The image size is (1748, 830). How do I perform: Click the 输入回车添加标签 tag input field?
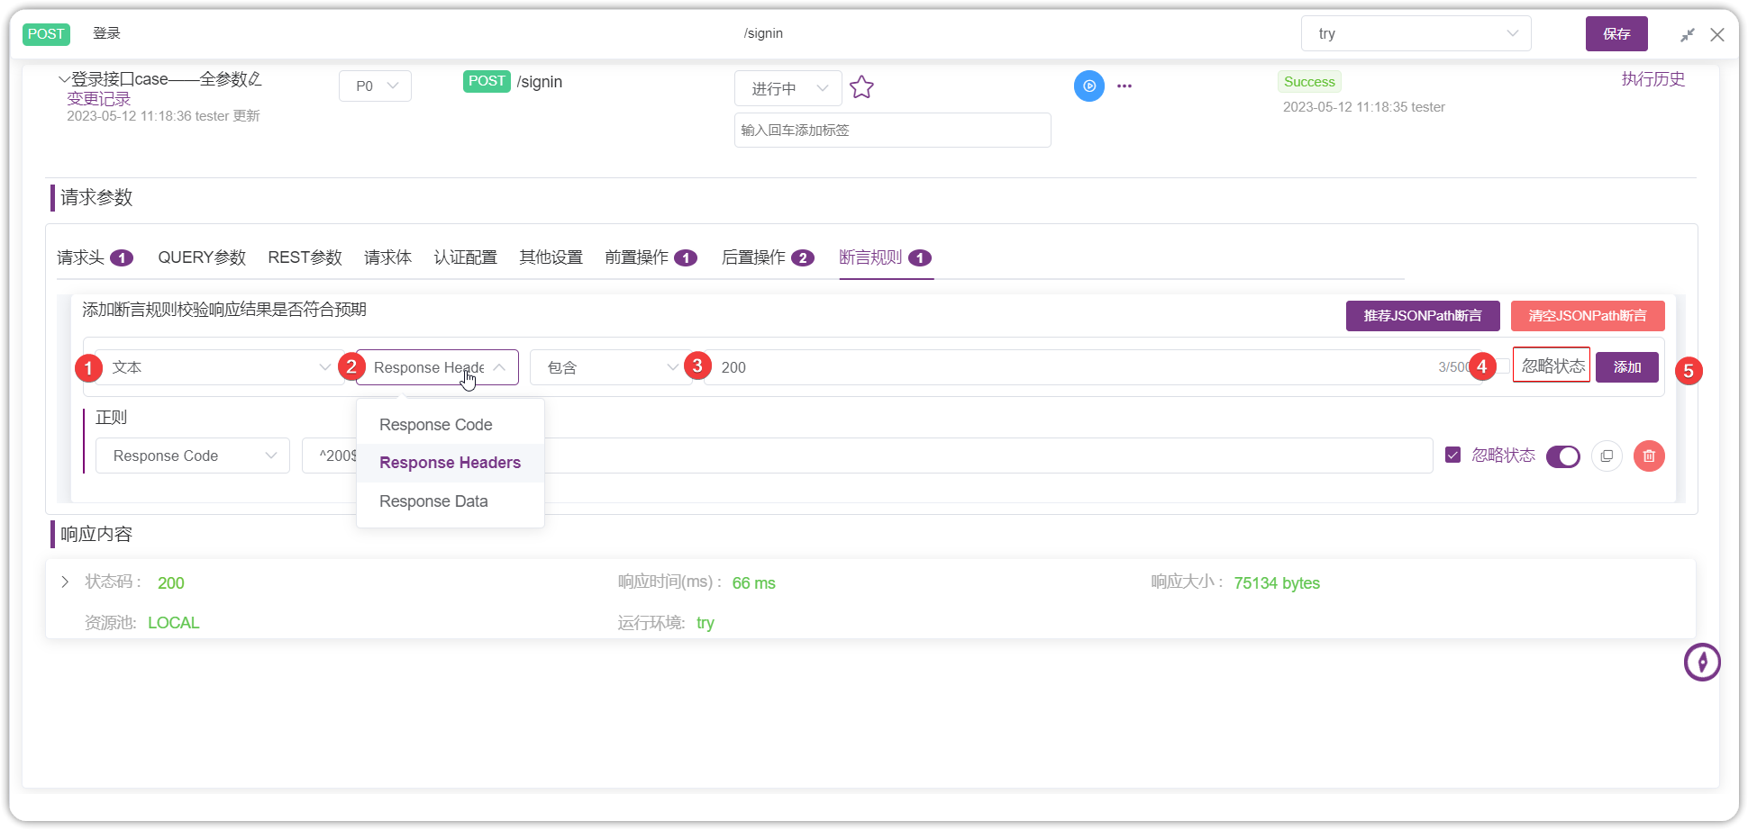pos(892,131)
